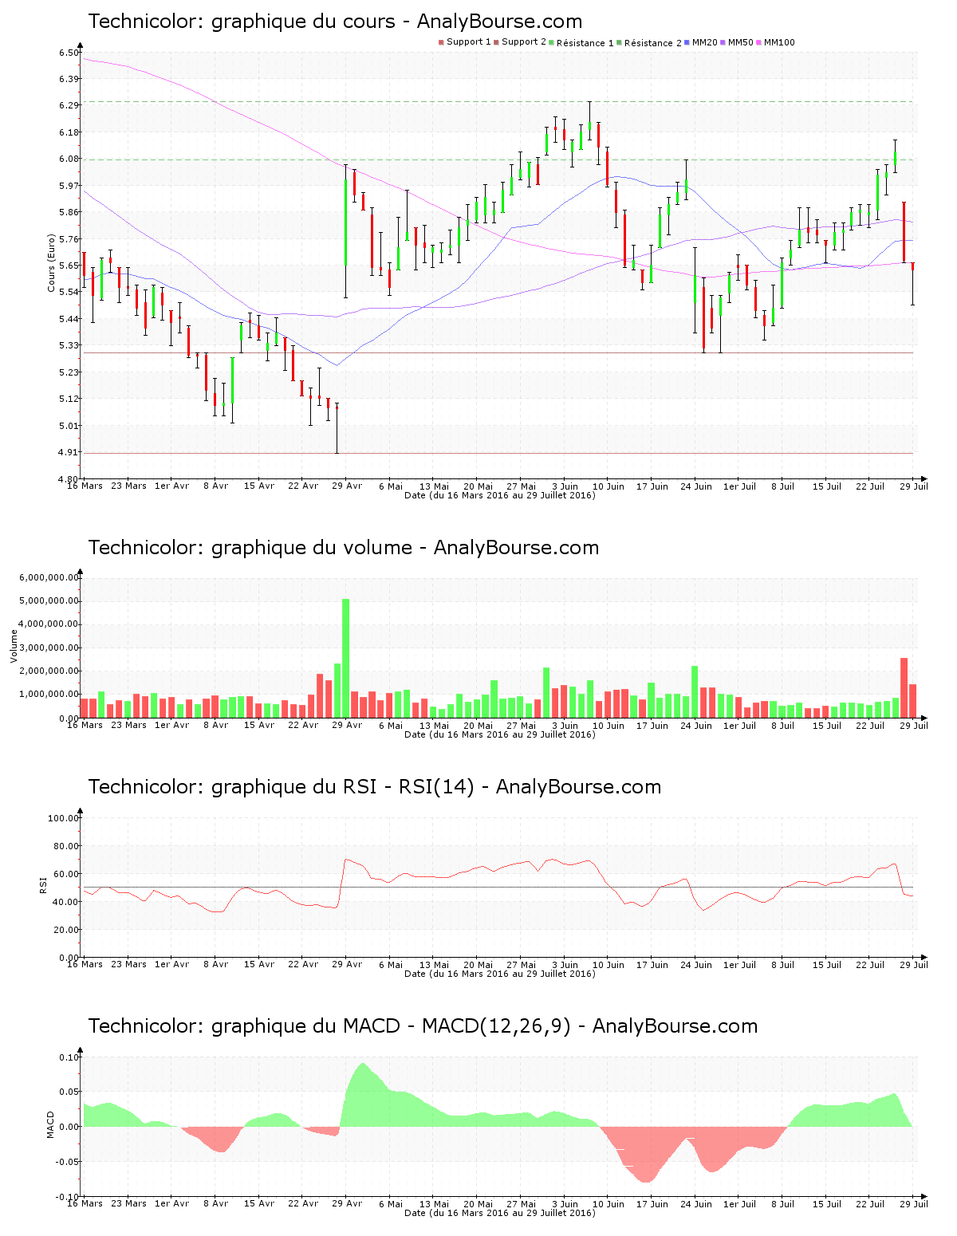Select the MM100 moving average legend marker
Viewport: 957px width, 1236px height.
[760, 42]
